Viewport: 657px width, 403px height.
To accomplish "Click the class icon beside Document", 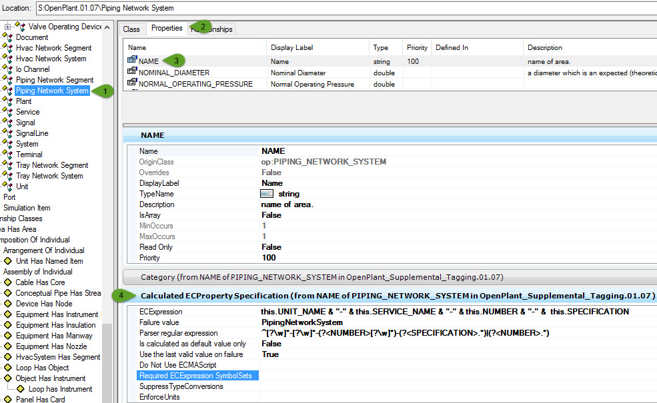I will 7,37.
